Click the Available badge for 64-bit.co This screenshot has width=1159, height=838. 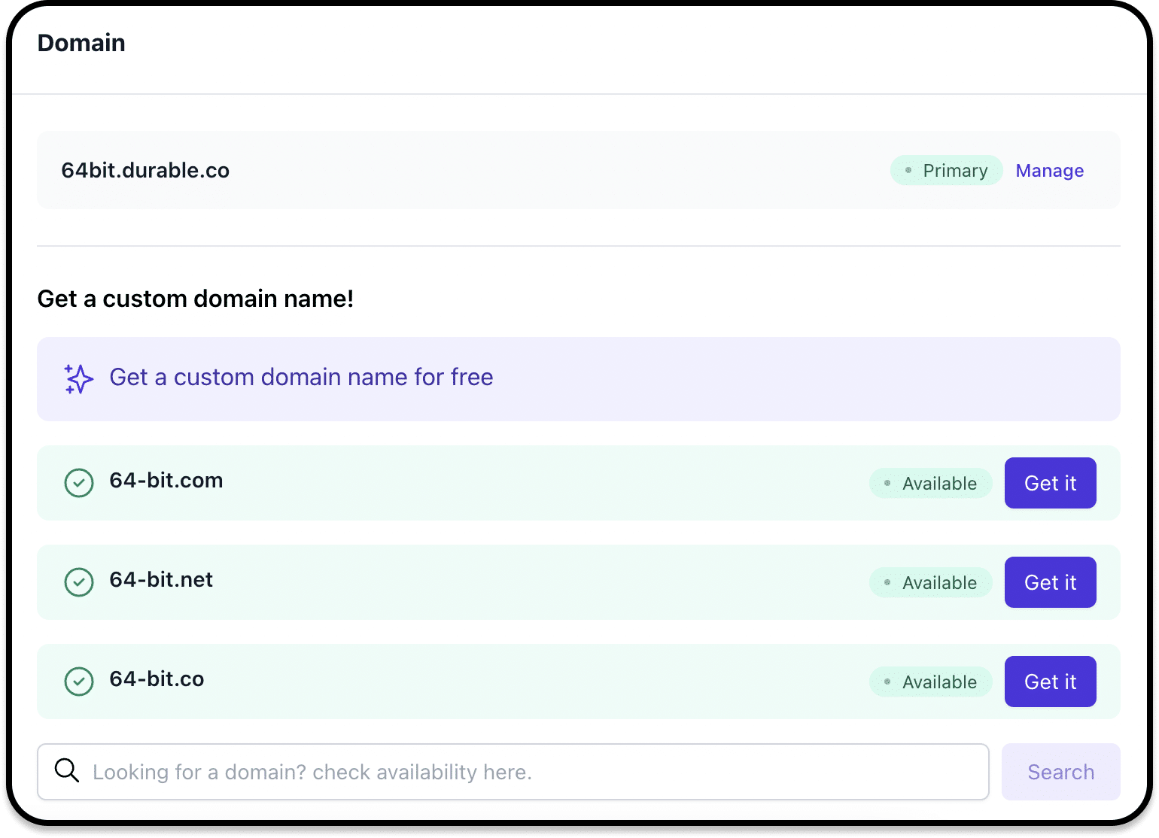[930, 682]
